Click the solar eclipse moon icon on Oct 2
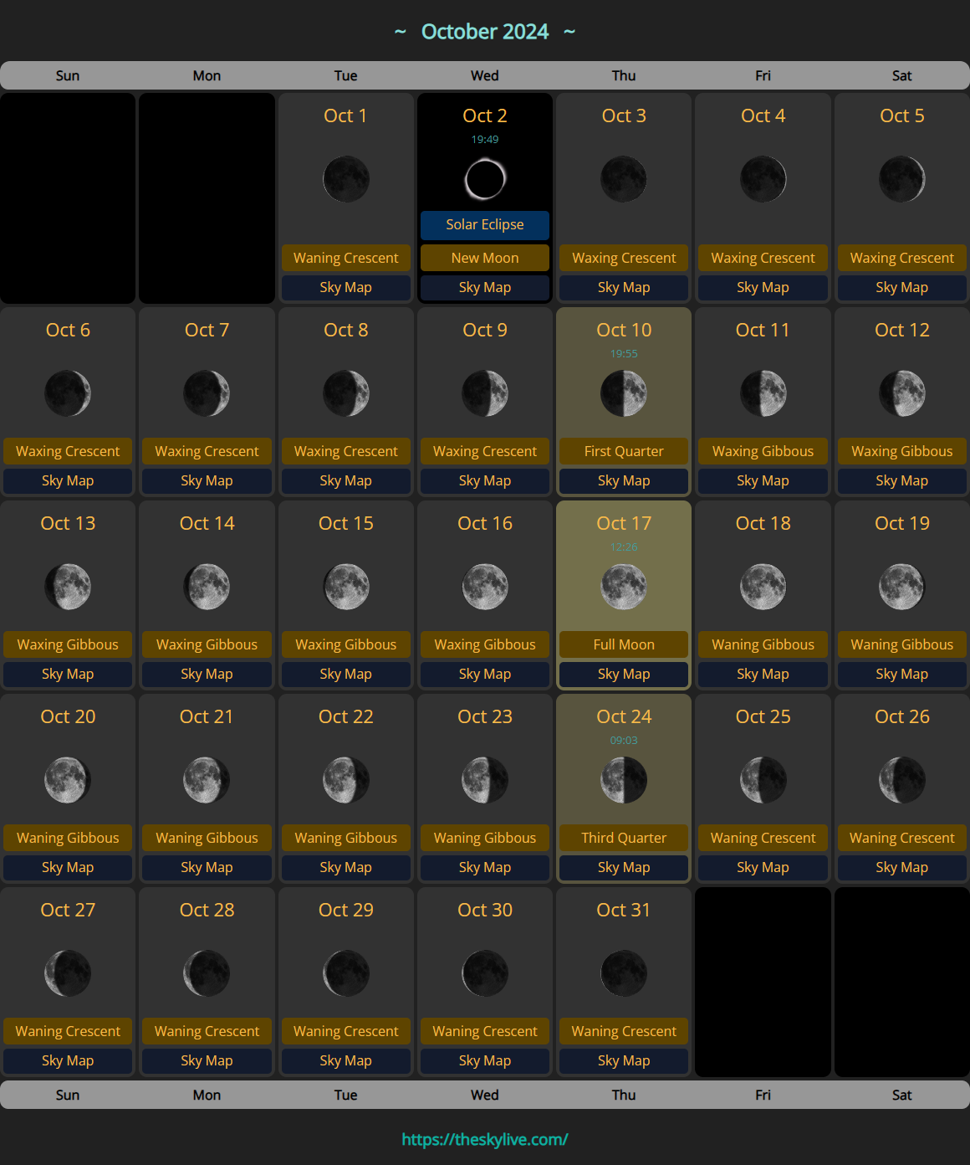This screenshot has height=1165, width=970. click(x=485, y=179)
